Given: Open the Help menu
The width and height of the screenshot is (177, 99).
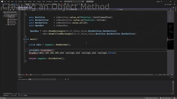Looking at the screenshot, I should coord(61,1).
